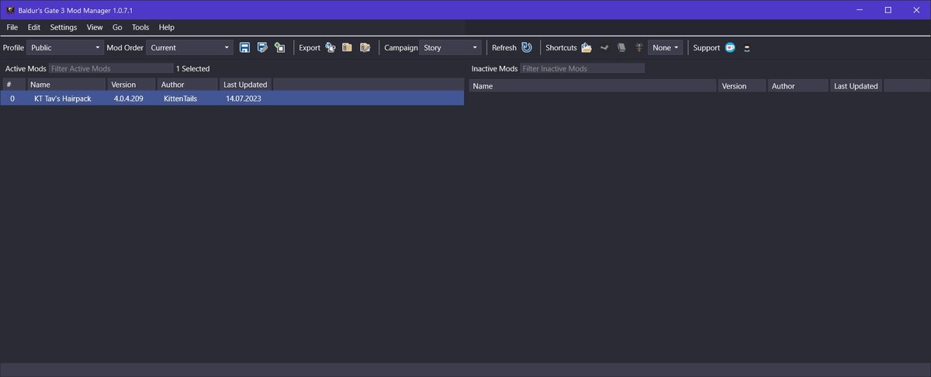
Task: Click the index 0 cell in active mods
Action: (x=12, y=99)
